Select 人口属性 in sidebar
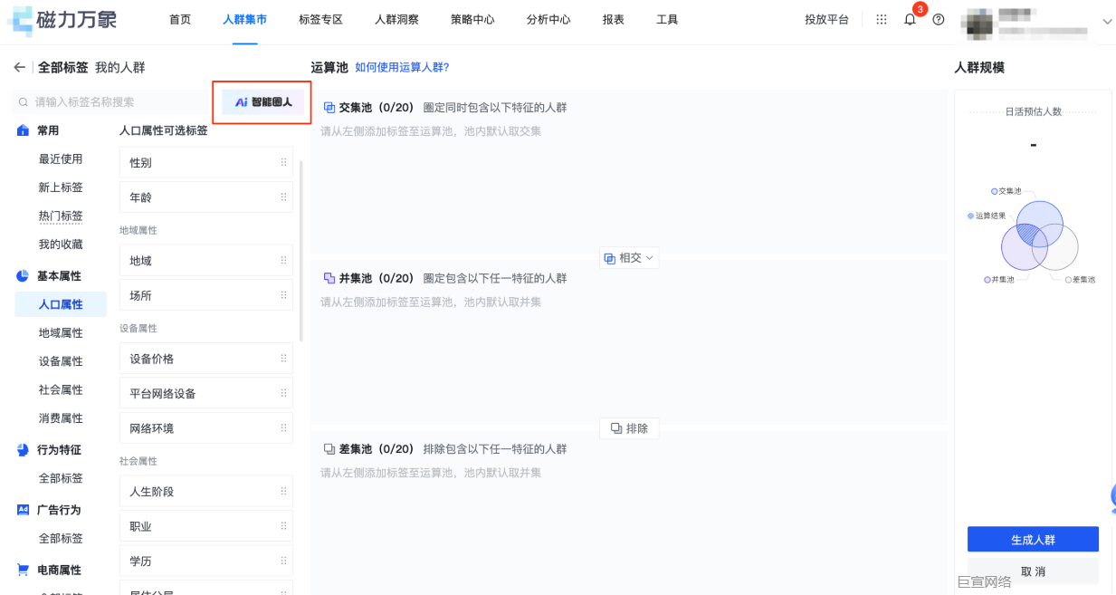 [61, 304]
